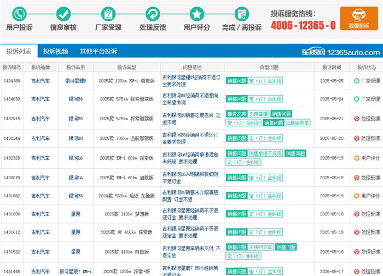Click 处理反馈 status icon for complaint 1431532
The image size is (383, 276).
[x=357, y=252]
